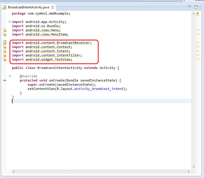Click the Java file icon on editor tab
Screen dimensions: 204x178
[x=5, y=7]
